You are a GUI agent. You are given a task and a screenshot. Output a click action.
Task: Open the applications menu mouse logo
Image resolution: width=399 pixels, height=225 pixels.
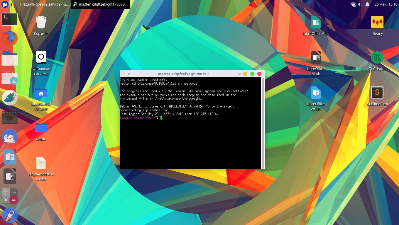tap(5, 4)
